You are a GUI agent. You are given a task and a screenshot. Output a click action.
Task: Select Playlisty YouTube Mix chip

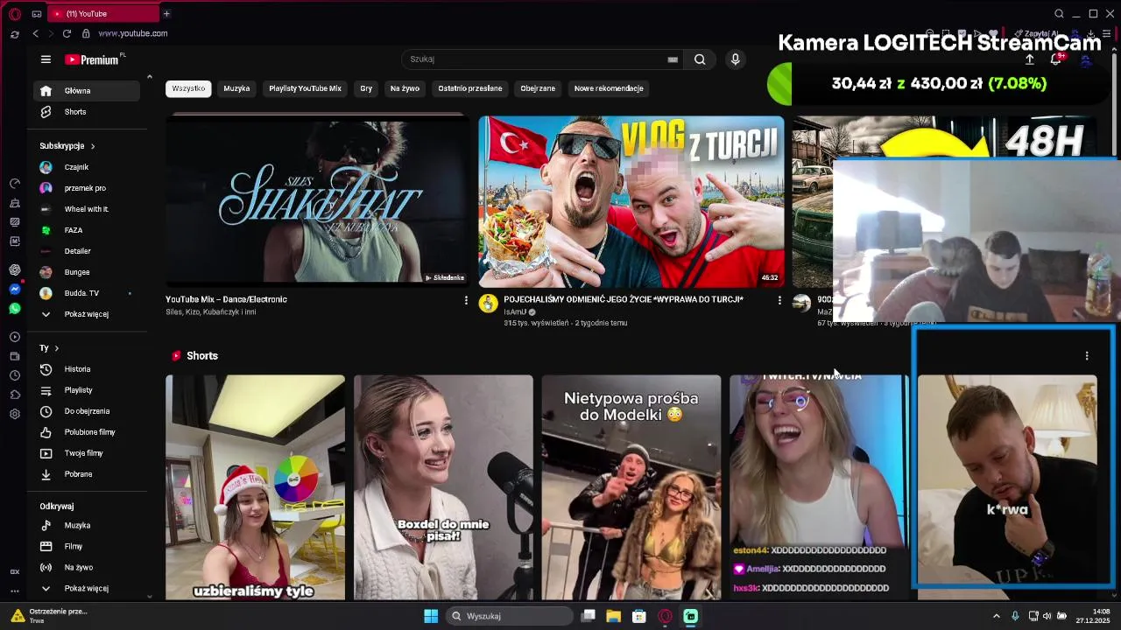point(305,88)
